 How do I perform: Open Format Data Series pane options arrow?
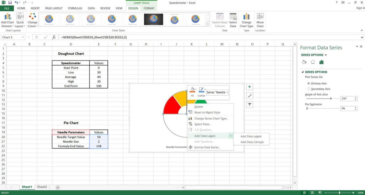pyautogui.click(x=357, y=47)
